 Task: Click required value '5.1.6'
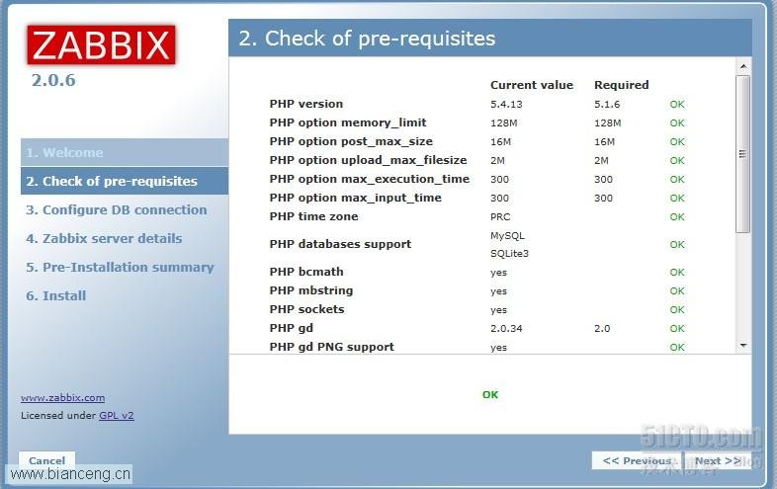pos(607,105)
